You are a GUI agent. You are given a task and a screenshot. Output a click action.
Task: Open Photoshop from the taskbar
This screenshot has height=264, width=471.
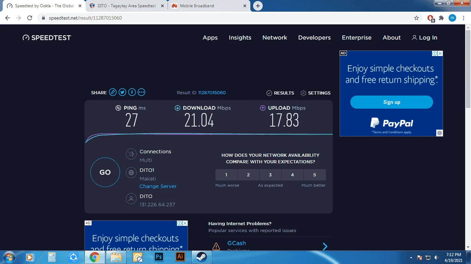[x=159, y=257]
